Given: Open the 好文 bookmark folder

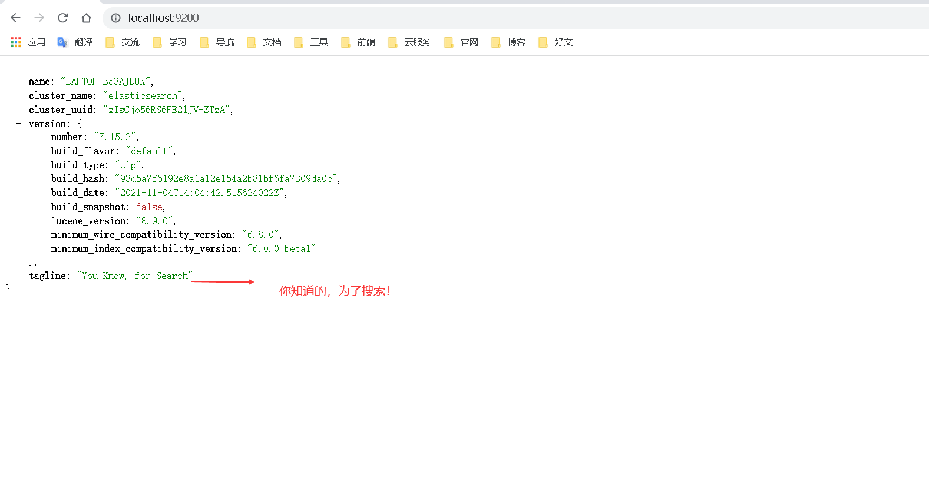Looking at the screenshot, I should pyautogui.click(x=556, y=42).
